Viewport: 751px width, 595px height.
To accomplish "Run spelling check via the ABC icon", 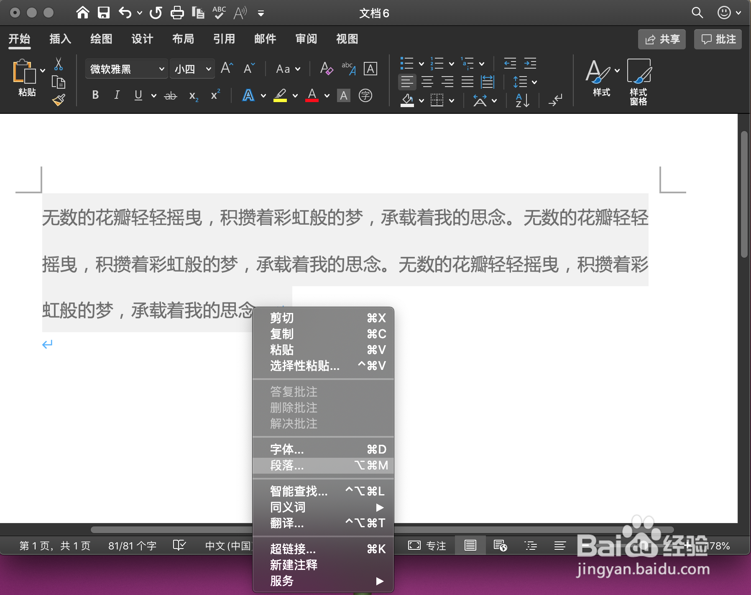I will click(218, 13).
